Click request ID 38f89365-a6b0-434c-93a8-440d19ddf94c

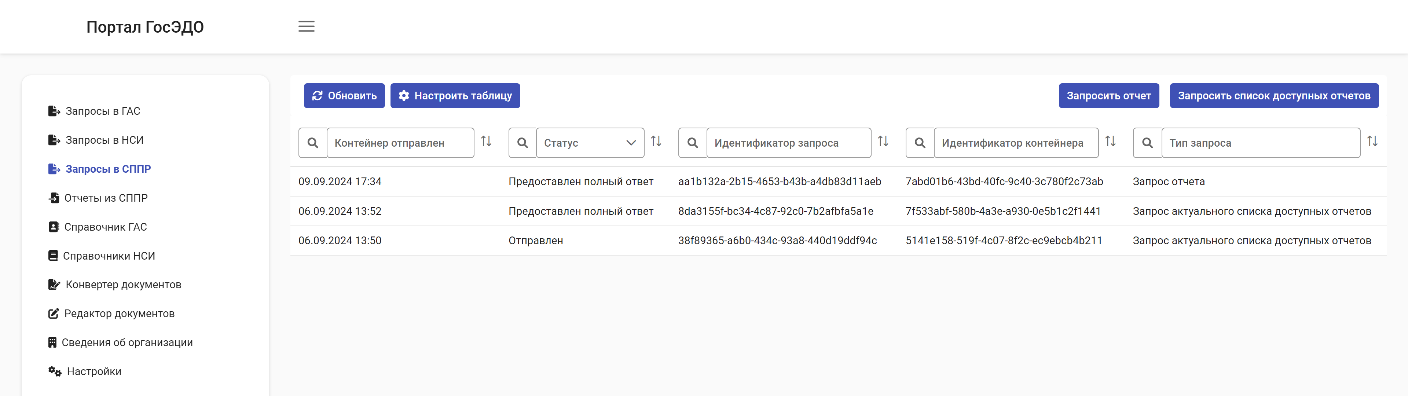point(777,241)
